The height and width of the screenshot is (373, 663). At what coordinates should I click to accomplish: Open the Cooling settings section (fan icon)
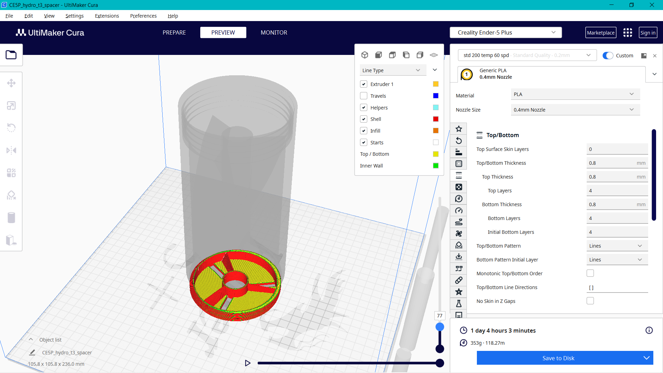(x=459, y=233)
